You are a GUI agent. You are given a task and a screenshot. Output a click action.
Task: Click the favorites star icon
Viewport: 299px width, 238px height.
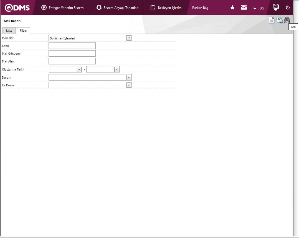click(232, 7)
